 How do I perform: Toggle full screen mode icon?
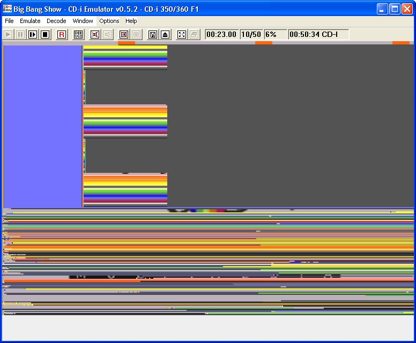coord(182,34)
